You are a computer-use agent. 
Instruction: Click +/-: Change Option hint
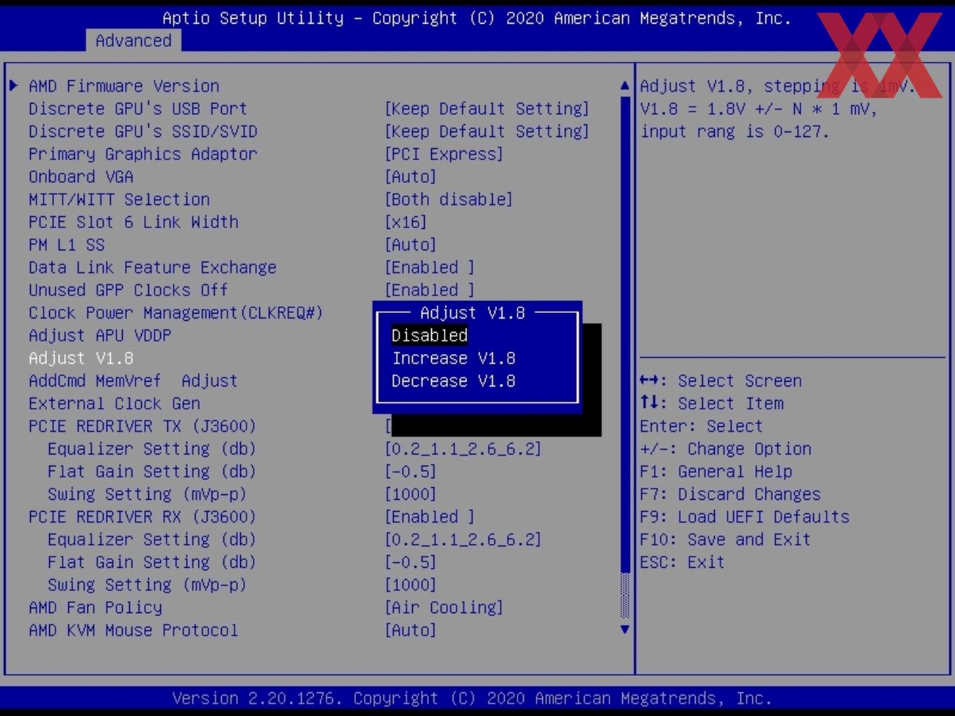pyautogui.click(x=725, y=449)
